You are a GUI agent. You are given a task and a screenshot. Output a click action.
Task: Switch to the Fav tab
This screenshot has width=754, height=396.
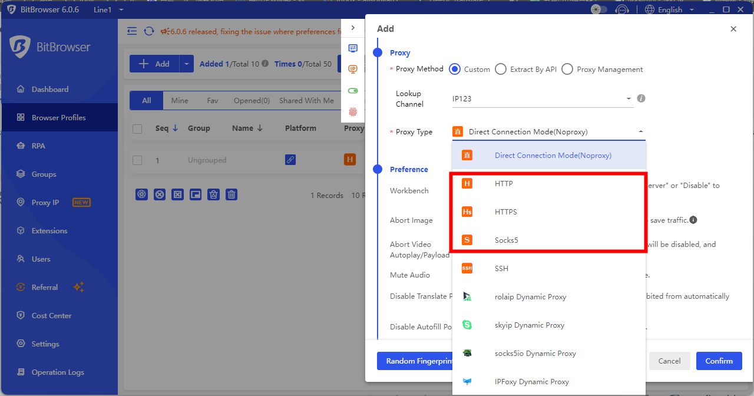tap(213, 100)
